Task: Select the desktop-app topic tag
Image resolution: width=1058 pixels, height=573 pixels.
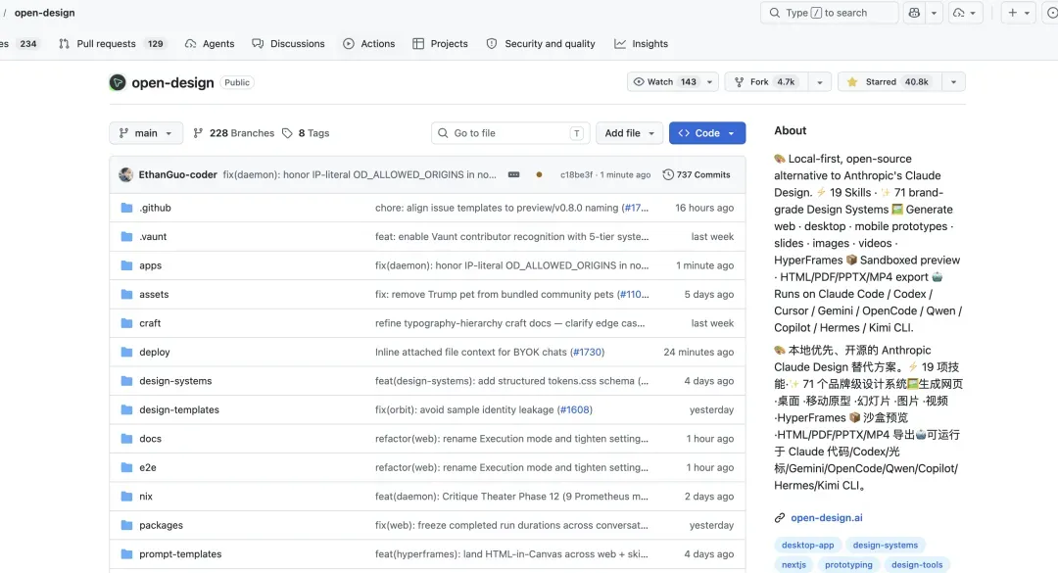Action: pyautogui.click(x=807, y=546)
